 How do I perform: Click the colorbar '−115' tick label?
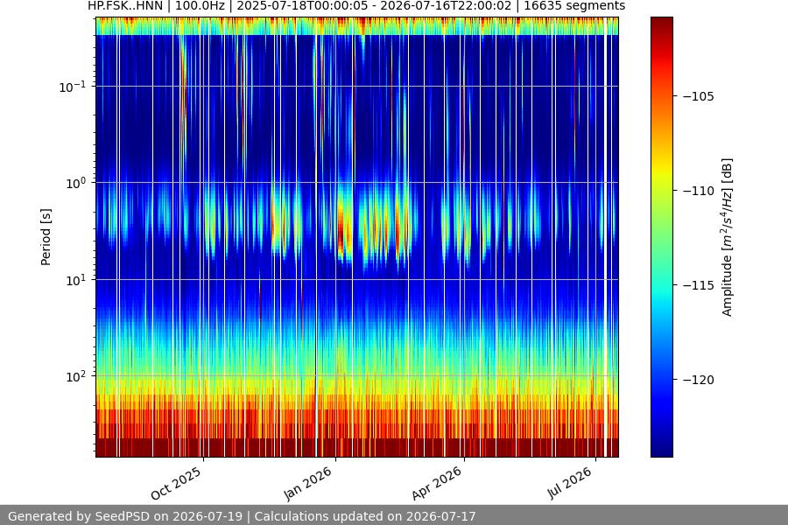tap(699, 285)
